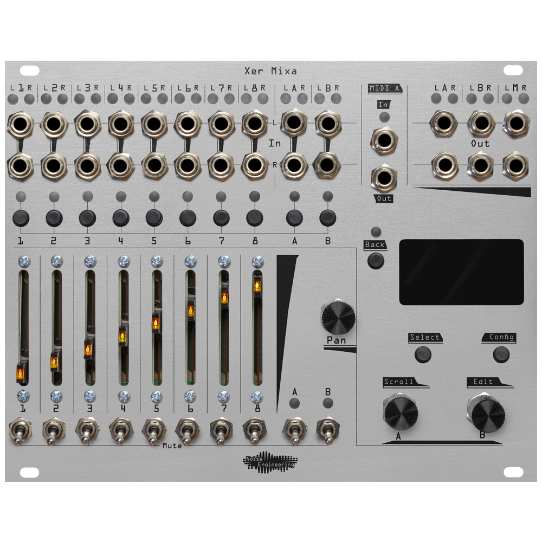Toggle the channel 3 Mute switch
The image size is (542, 542).
pos(87,431)
